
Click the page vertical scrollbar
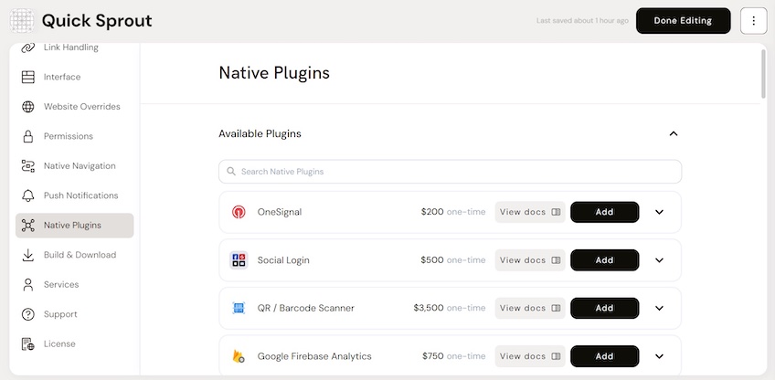(x=764, y=74)
